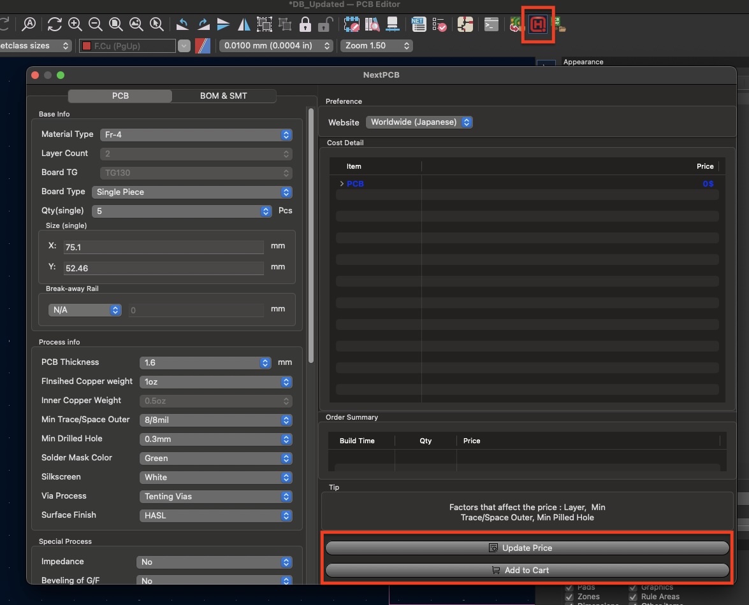Open the Surface Finish dropdown
This screenshot has width=749, height=605.
[215, 515]
